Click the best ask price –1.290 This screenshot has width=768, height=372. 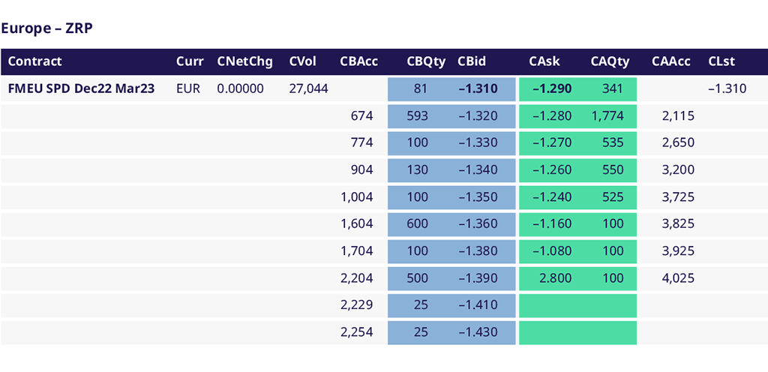[x=552, y=88]
